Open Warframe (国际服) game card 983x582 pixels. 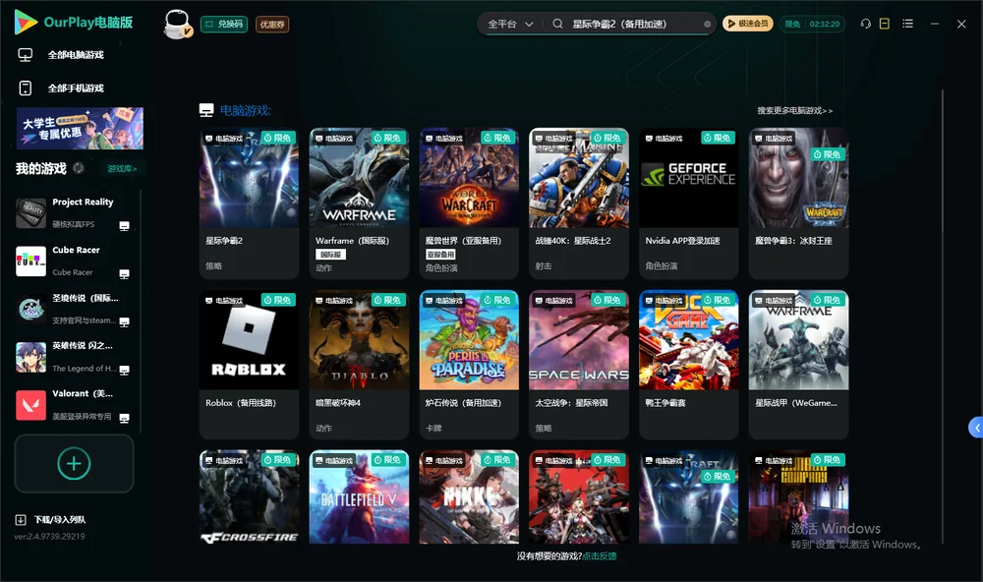(359, 204)
